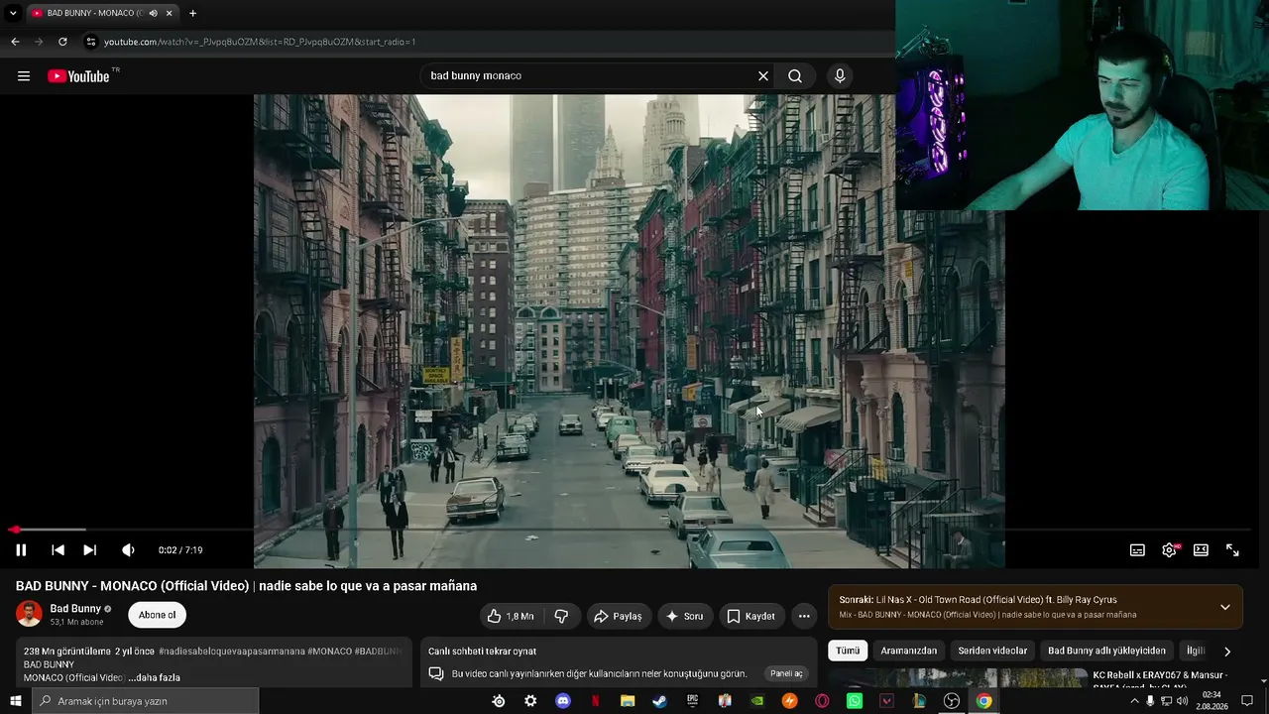Toggle subtitles on the player
1269x714 pixels.
point(1137,550)
